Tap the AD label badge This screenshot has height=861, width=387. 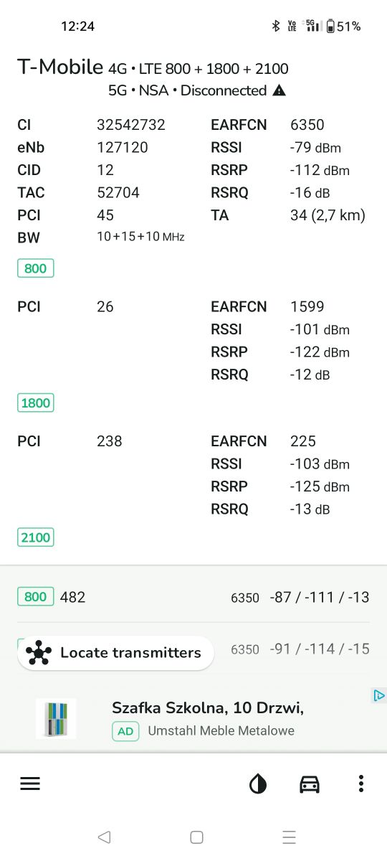click(x=125, y=731)
